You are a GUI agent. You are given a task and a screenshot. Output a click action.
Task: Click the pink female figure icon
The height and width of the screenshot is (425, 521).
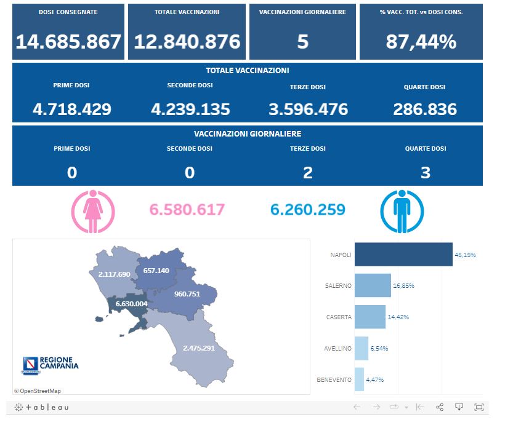tap(93, 212)
